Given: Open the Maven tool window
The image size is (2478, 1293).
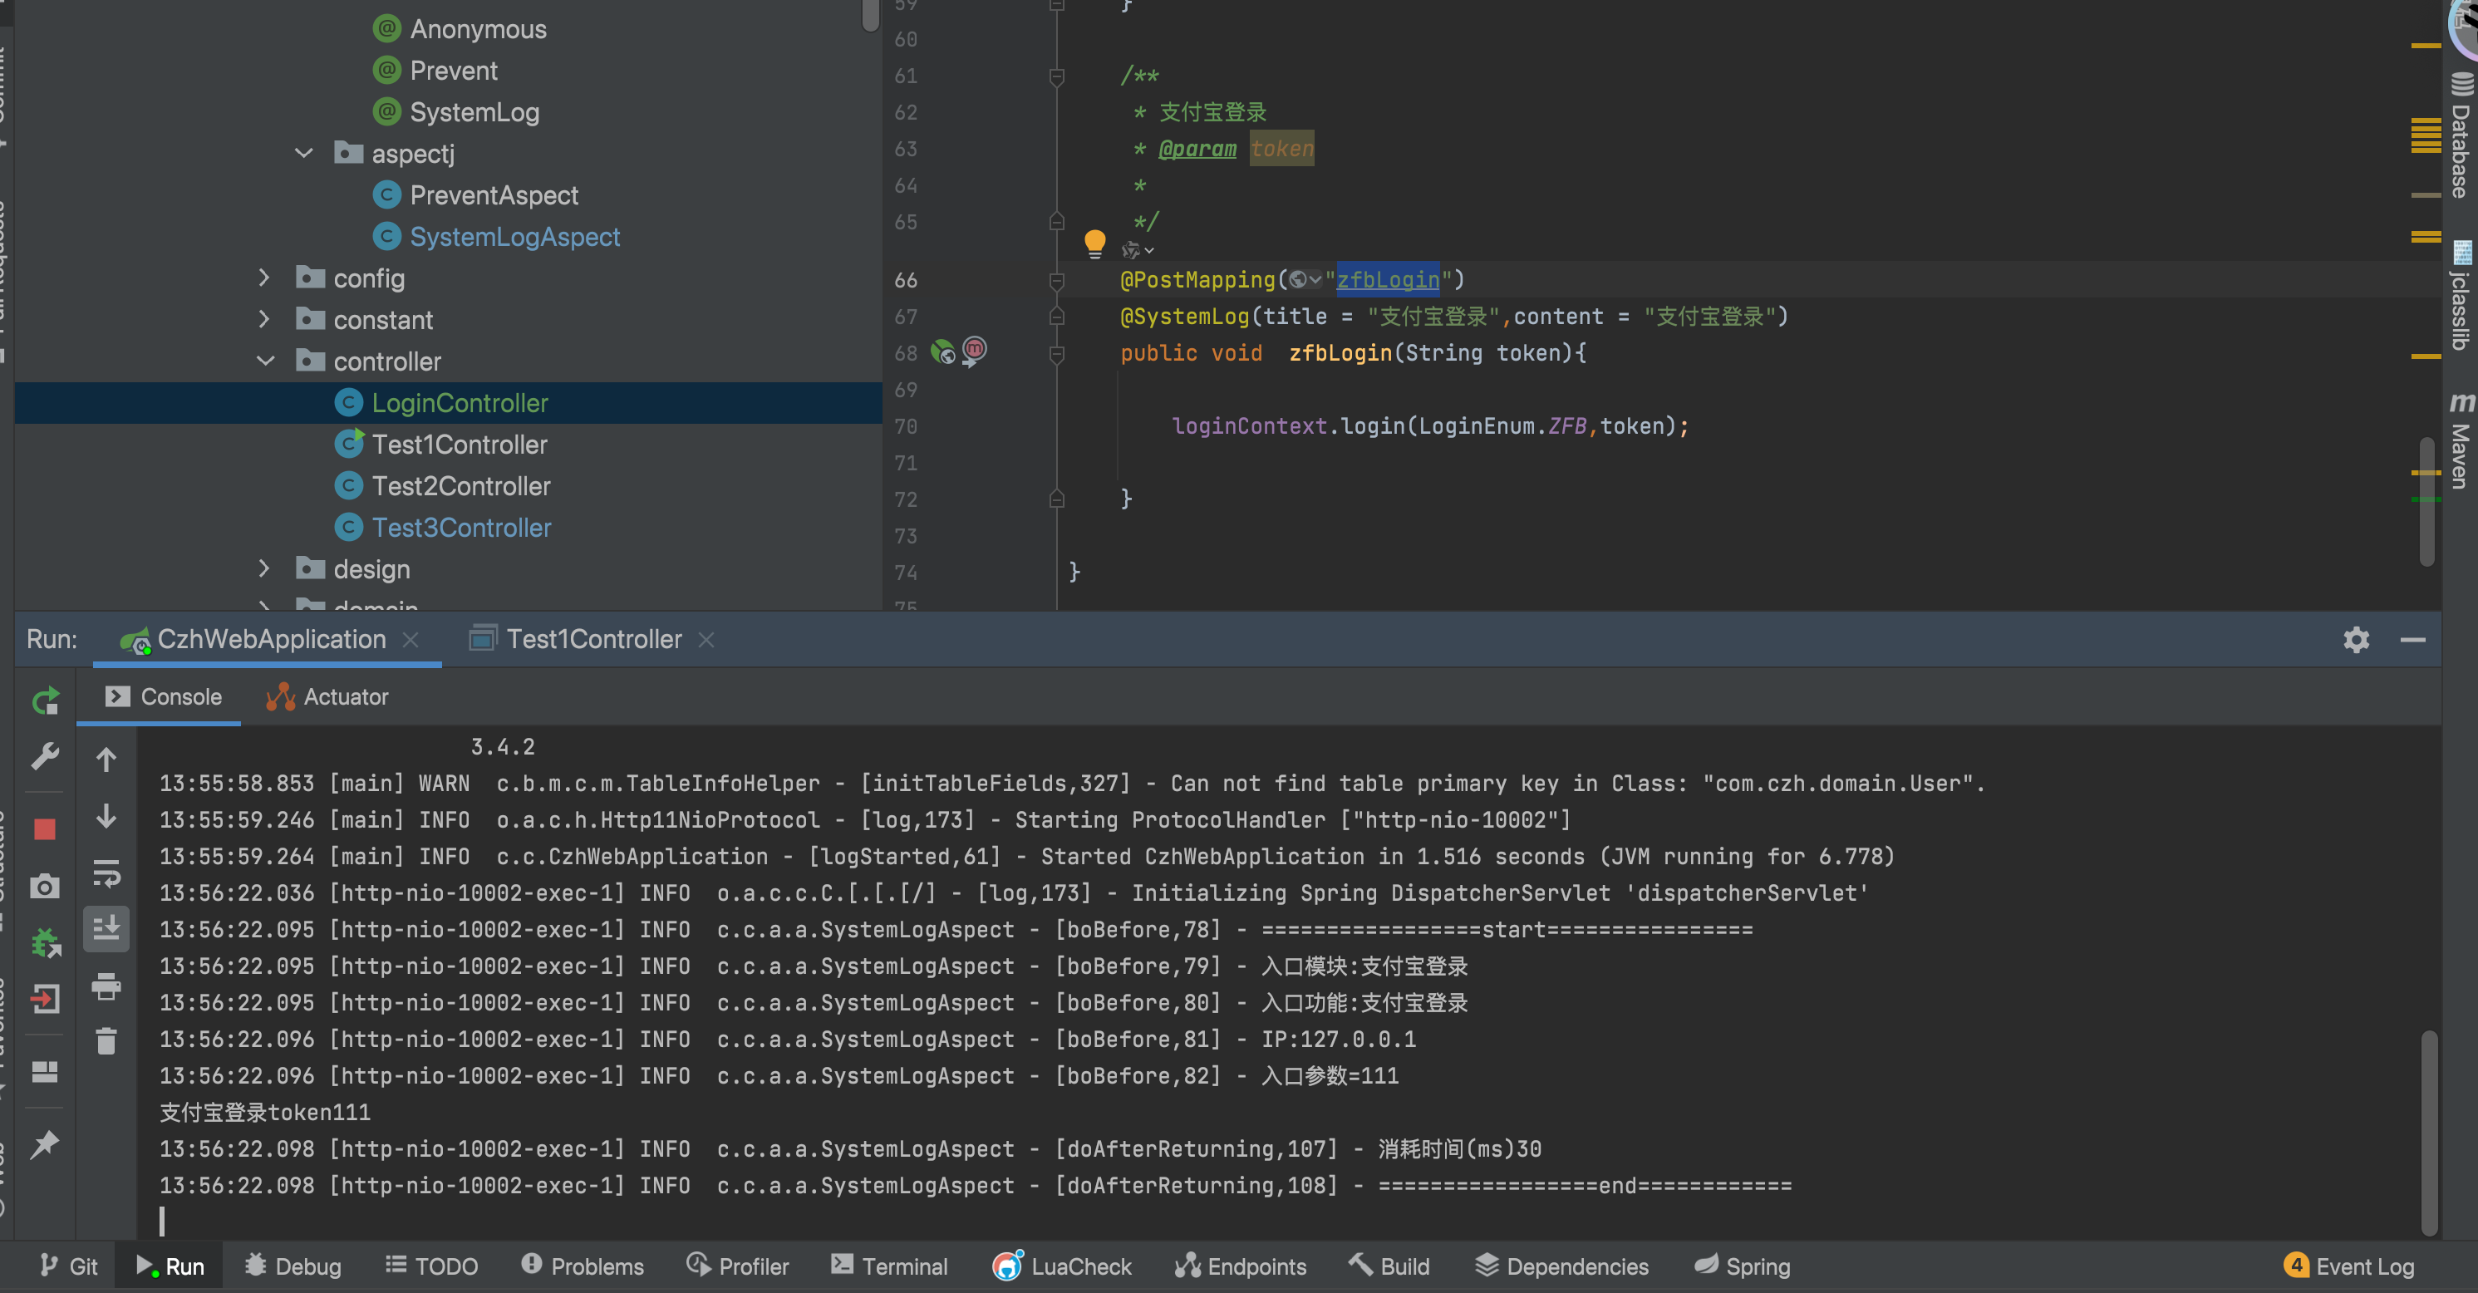Looking at the screenshot, I should (2461, 440).
